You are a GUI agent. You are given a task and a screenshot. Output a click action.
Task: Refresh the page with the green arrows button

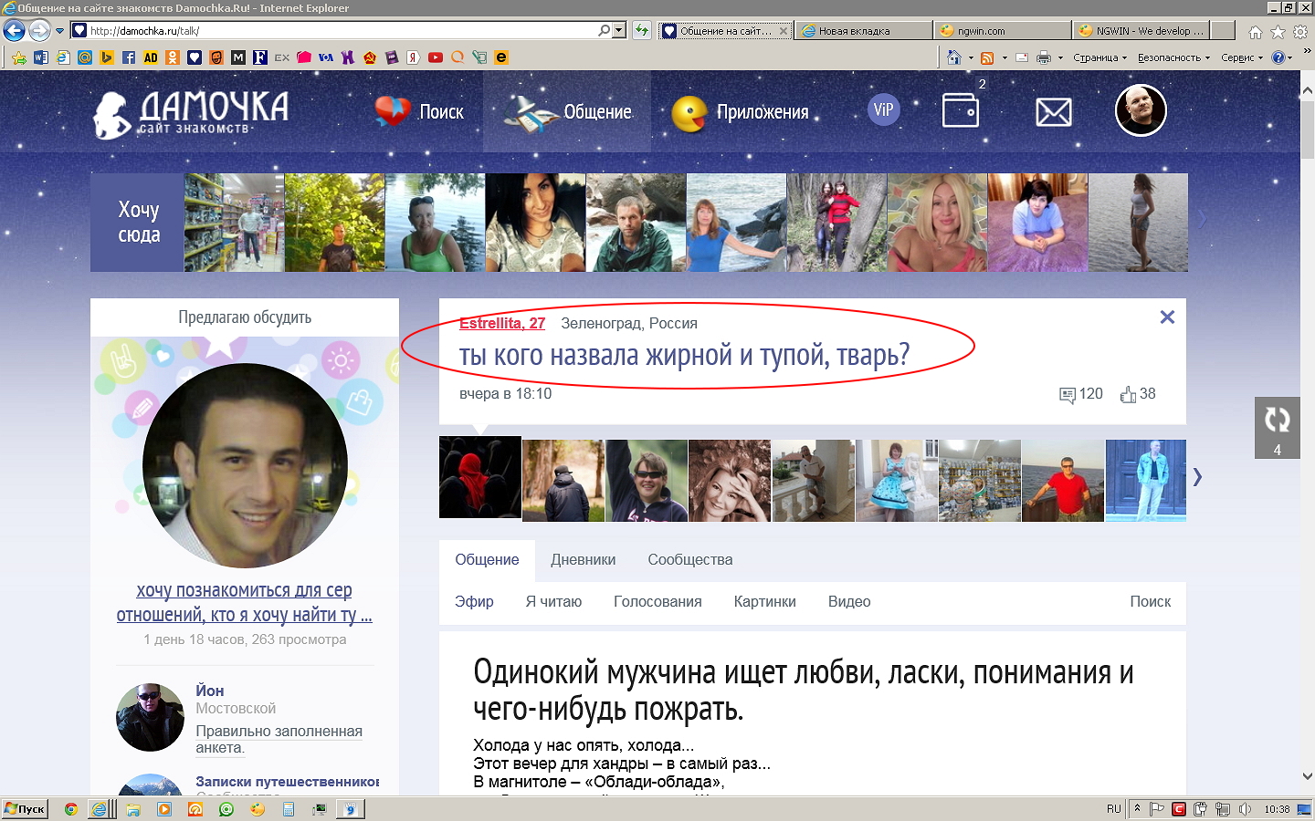click(x=642, y=30)
